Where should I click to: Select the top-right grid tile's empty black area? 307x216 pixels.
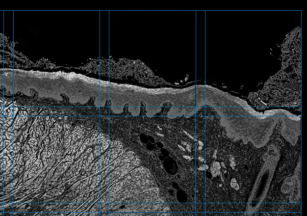245,39
